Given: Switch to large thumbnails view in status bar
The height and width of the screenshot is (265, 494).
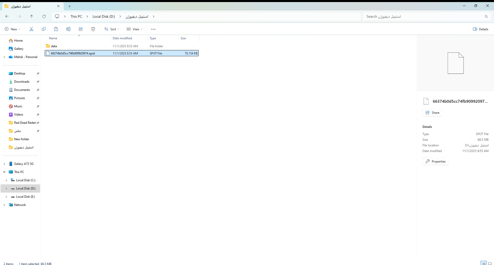Looking at the screenshot, I should [x=490, y=263].
